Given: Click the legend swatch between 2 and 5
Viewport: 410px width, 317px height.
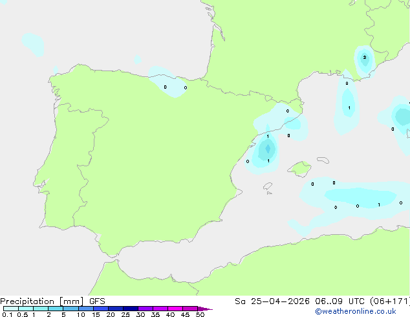Looking at the screenshot, I should (56, 309).
